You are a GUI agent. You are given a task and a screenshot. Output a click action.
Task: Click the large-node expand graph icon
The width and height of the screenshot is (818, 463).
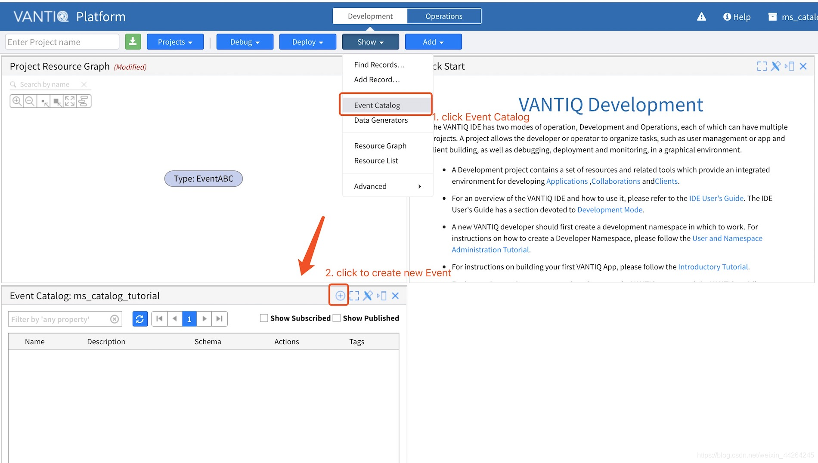56,101
